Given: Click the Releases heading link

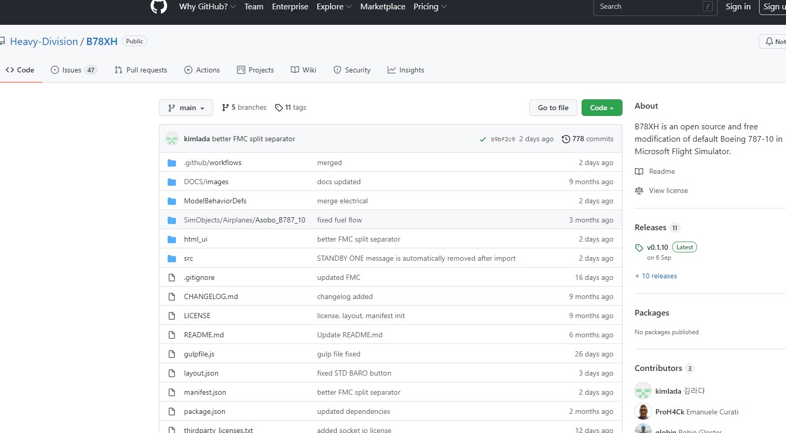Looking at the screenshot, I should pos(650,228).
